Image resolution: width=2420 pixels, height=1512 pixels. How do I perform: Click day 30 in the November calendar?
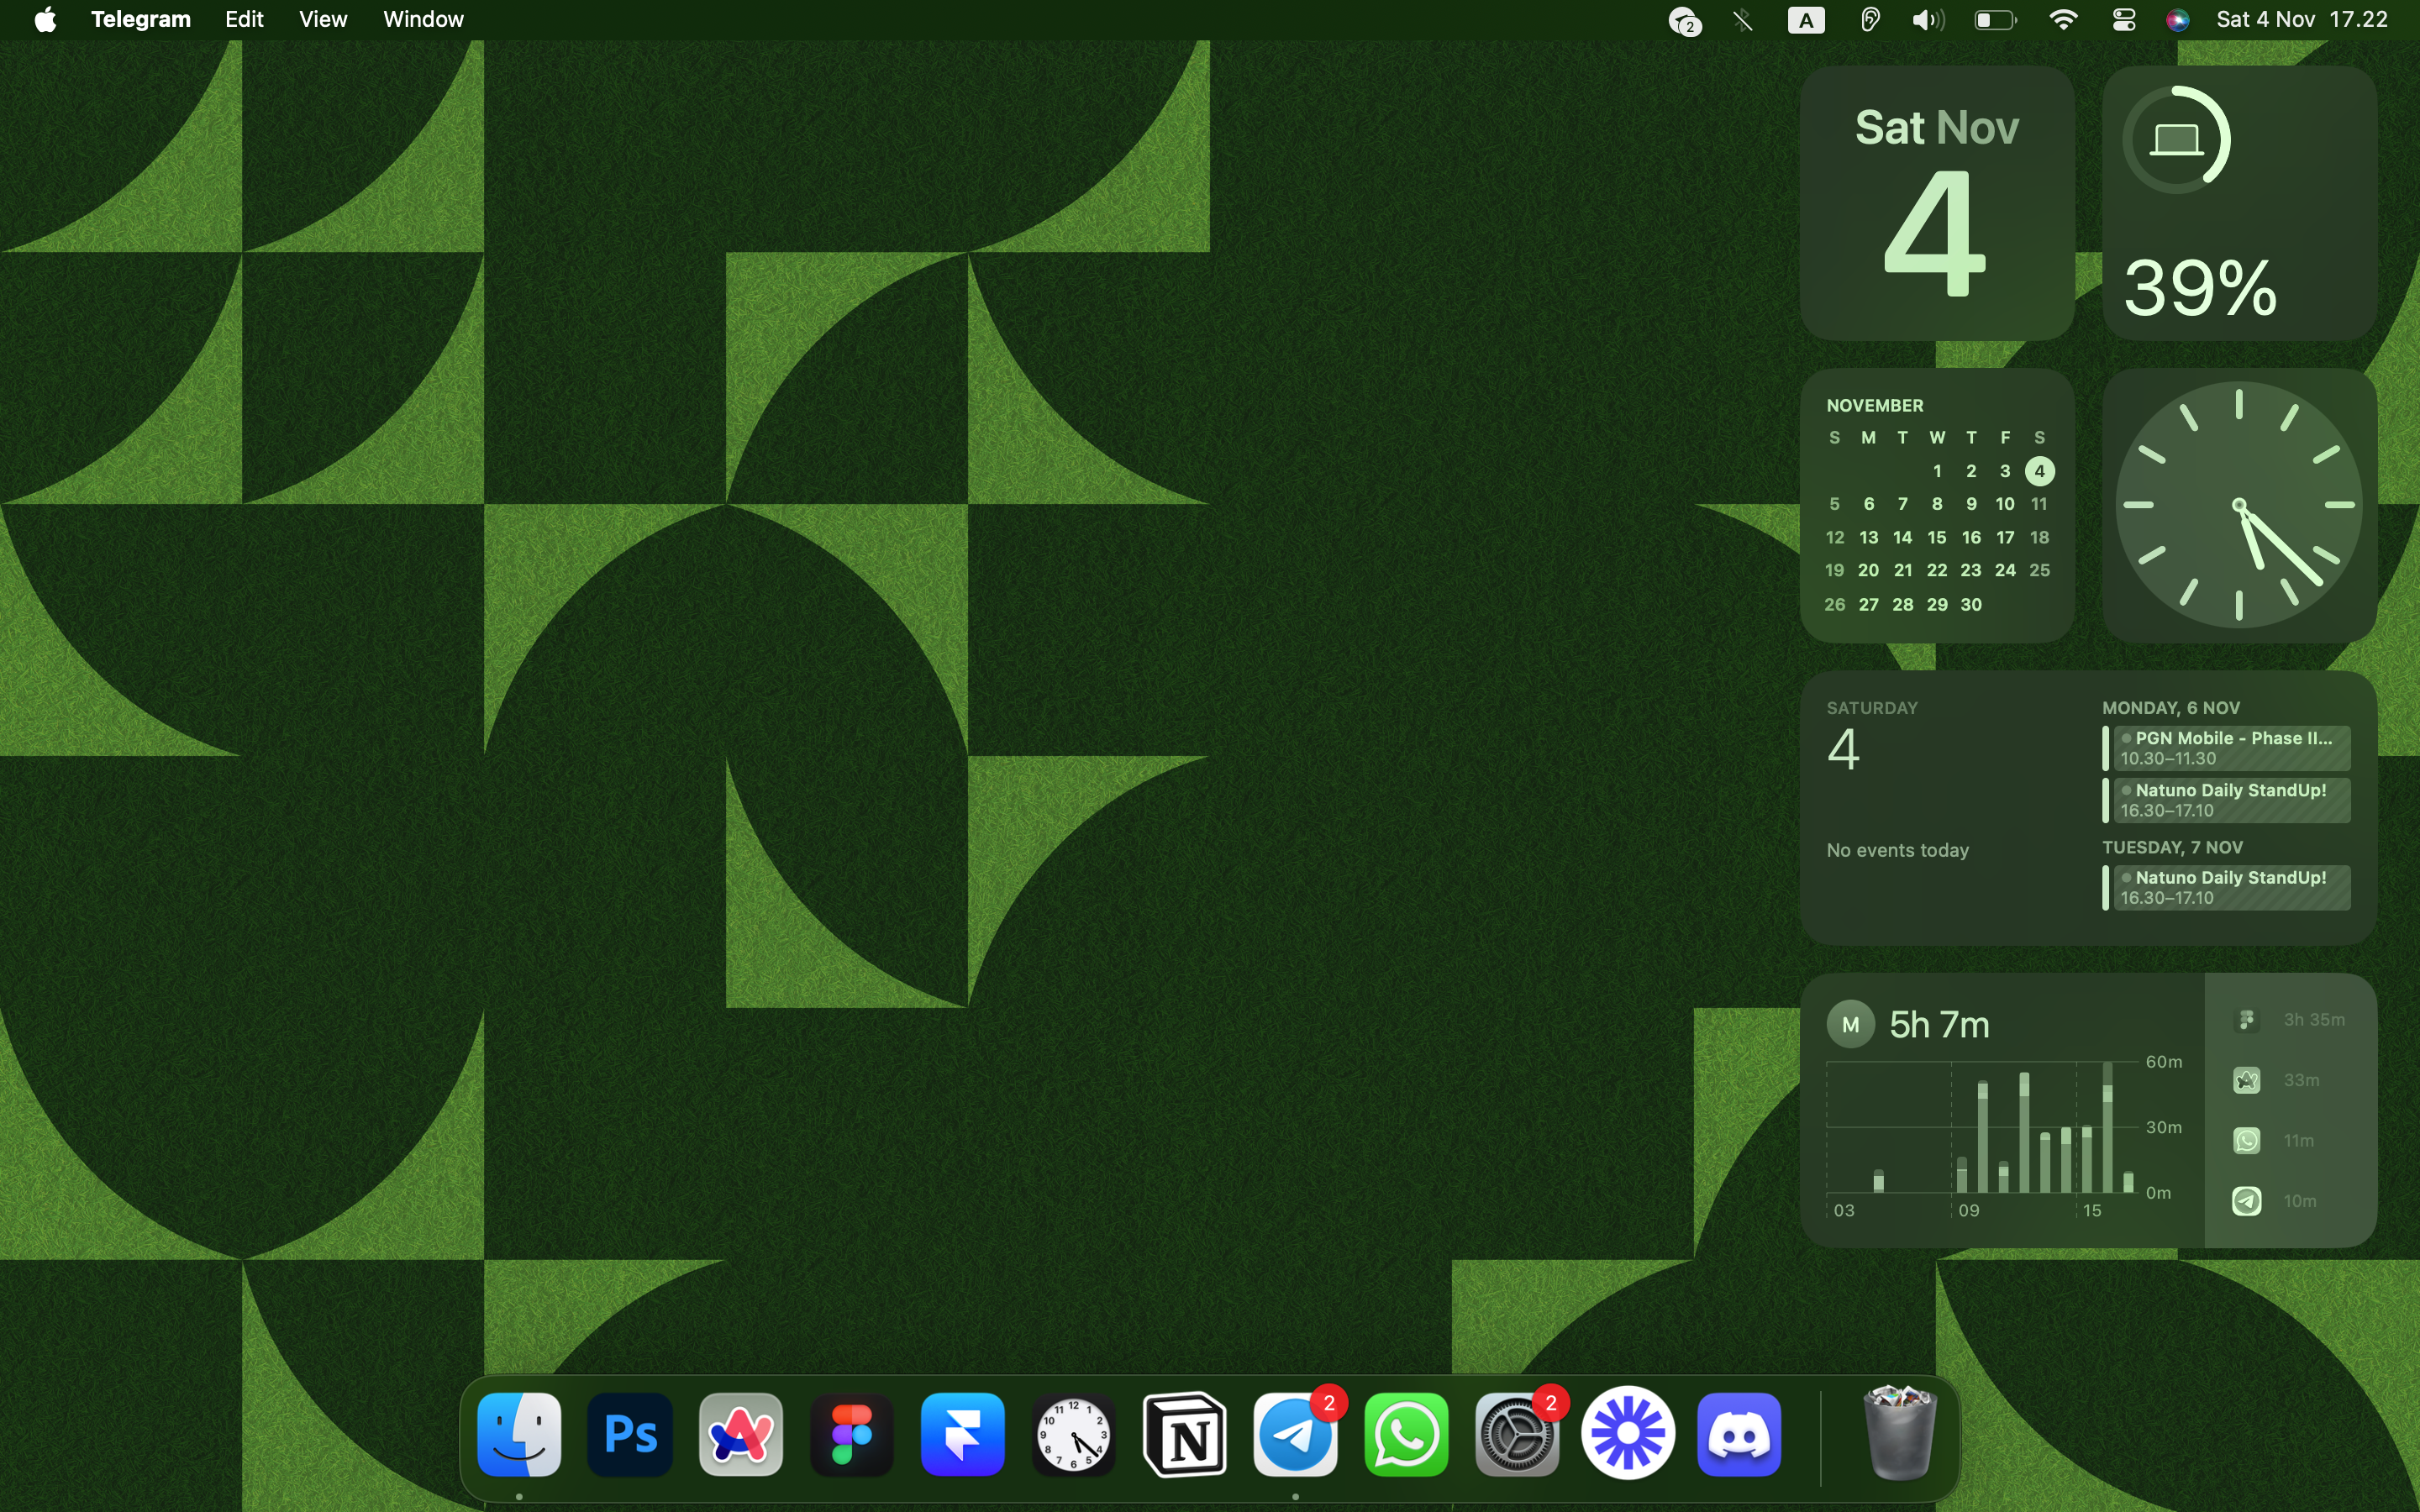(1971, 604)
